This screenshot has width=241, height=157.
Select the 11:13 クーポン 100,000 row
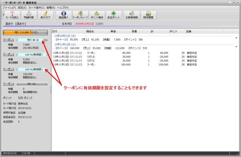pos(125,64)
